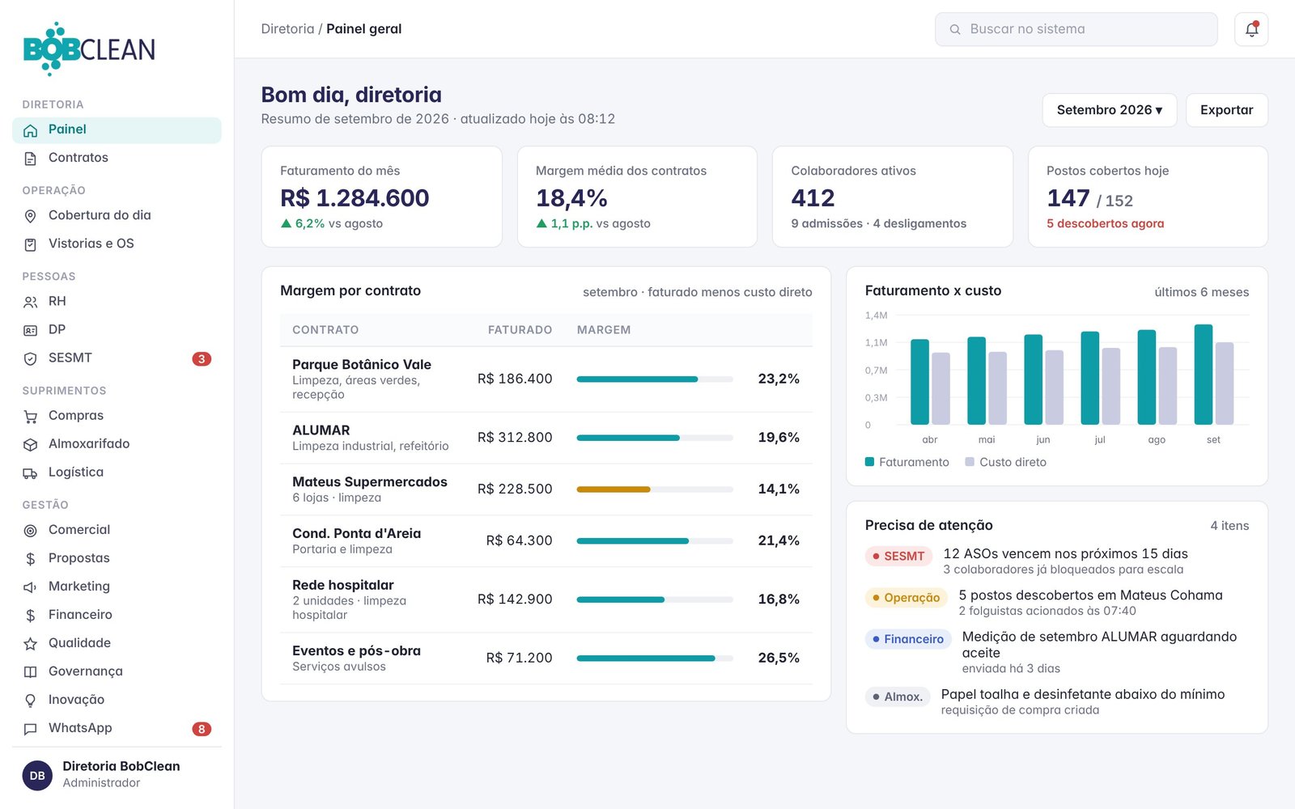This screenshot has height=809, width=1295.
Task: Click the Qualidade star icon
Action: click(x=30, y=644)
